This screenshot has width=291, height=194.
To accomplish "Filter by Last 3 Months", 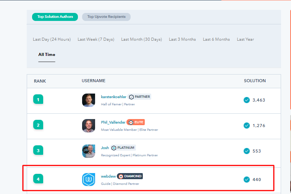I will click(x=182, y=40).
